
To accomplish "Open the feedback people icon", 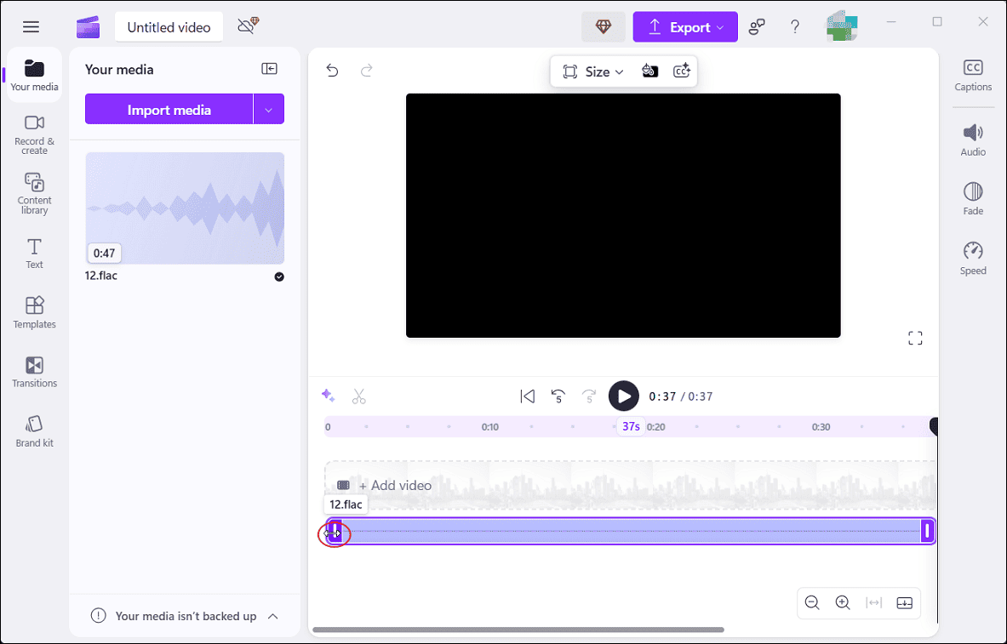I will coord(757,27).
